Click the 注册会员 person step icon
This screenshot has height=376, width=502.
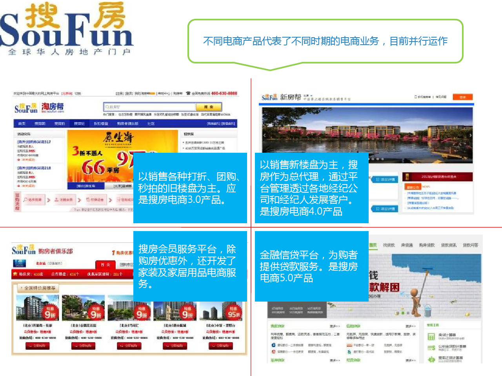(57, 200)
